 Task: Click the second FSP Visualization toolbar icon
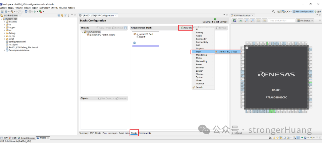pos(240,20)
